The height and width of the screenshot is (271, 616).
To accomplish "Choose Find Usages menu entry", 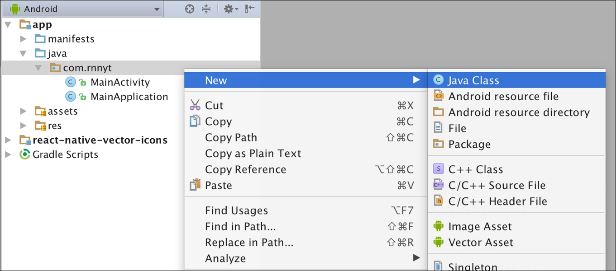I will pyautogui.click(x=306, y=210).
